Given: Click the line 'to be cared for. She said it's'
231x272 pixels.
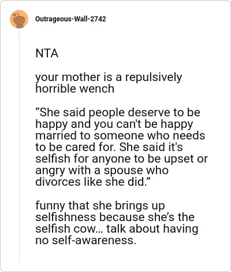Looking at the screenshot, I should (x=109, y=147).
